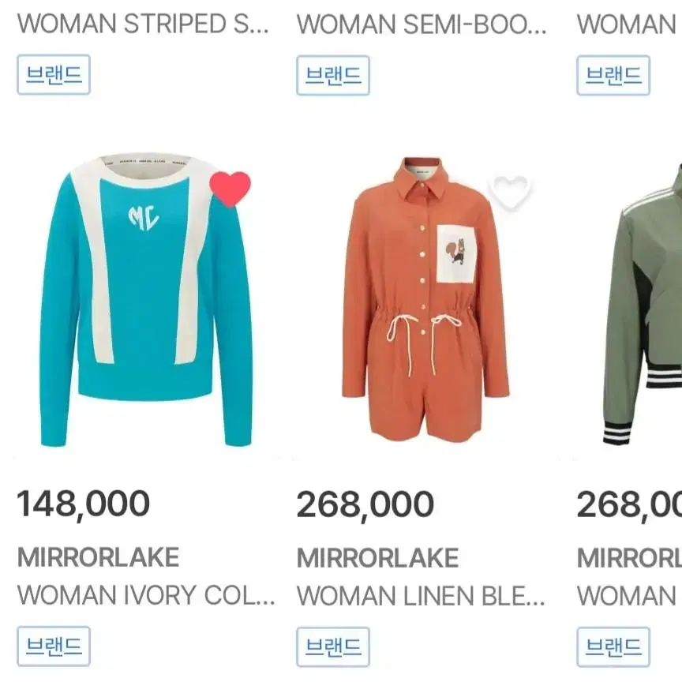Viewport: 682px width, 682px height.
Task: Click the 브랜드 tag under top-right WOMAN item
Action: coord(613,75)
